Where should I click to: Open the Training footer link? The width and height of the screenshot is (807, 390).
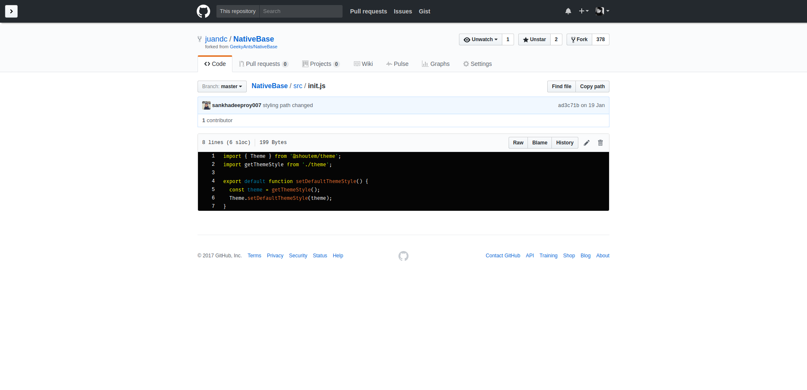pos(549,256)
